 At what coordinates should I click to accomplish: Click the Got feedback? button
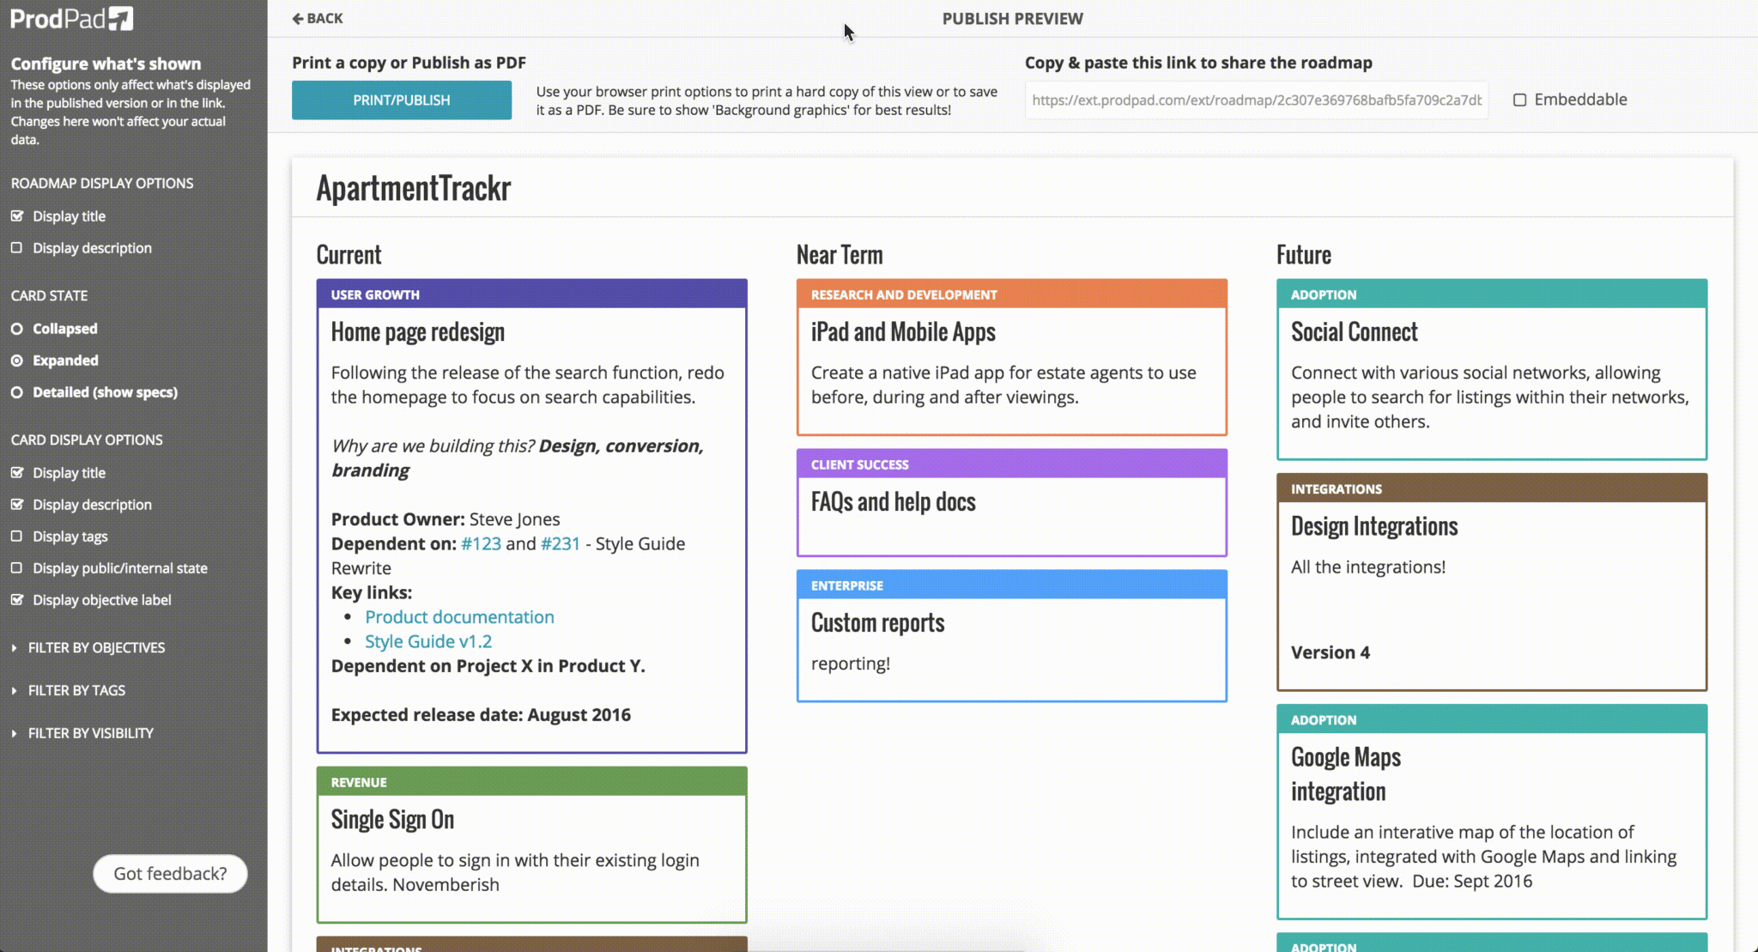pyautogui.click(x=170, y=873)
